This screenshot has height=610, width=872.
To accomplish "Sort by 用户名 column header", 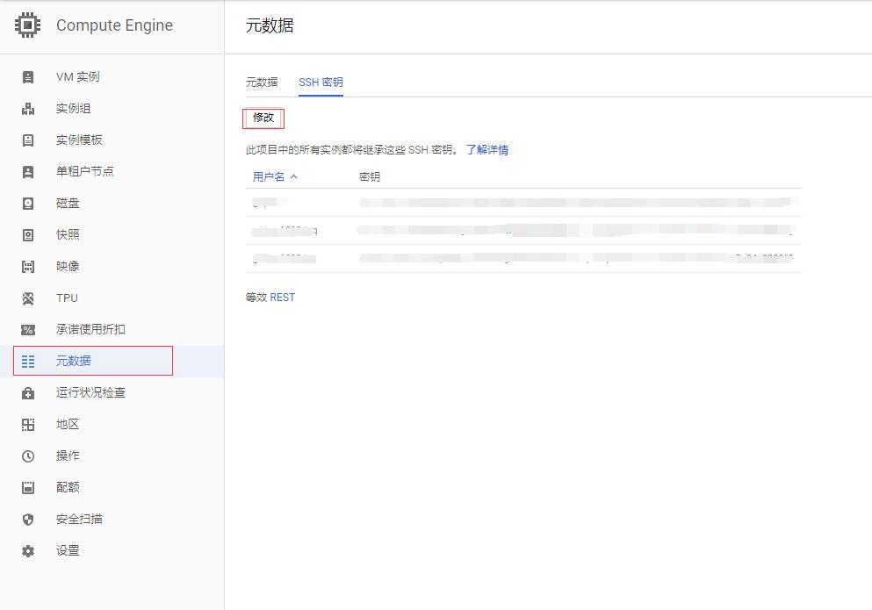I will 269,176.
